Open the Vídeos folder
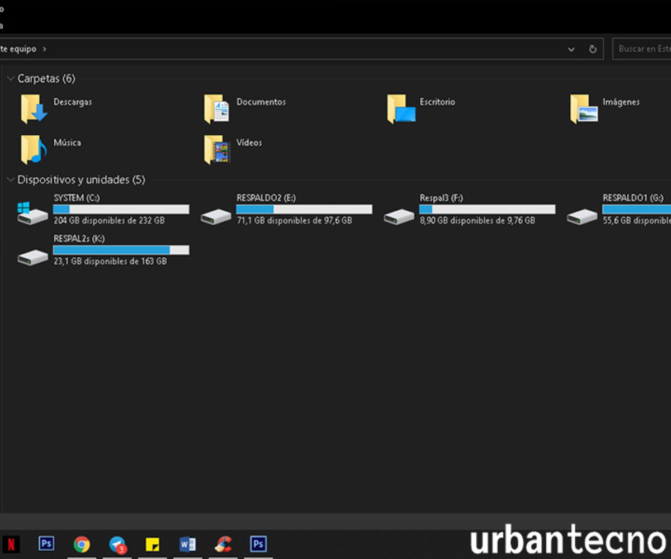The height and width of the screenshot is (559, 671). tap(248, 143)
